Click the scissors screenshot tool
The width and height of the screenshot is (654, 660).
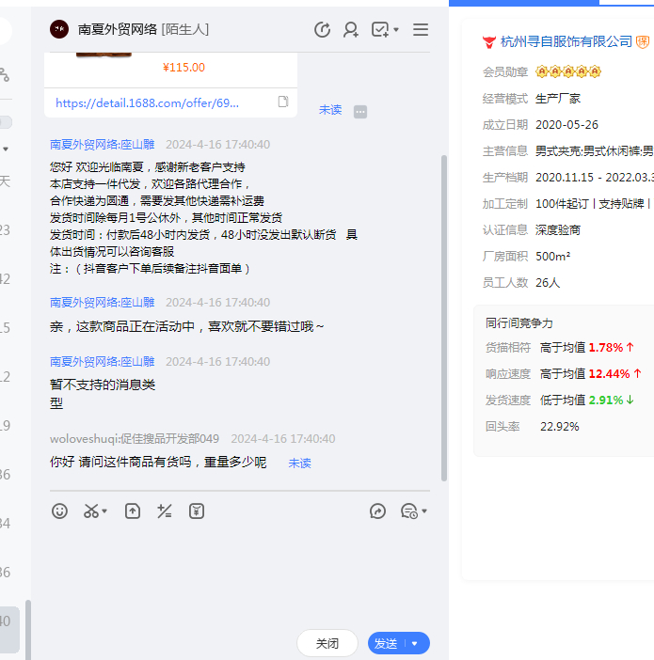pyautogui.click(x=91, y=511)
